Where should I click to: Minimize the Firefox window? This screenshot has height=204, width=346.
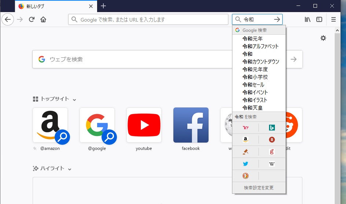point(298,6)
